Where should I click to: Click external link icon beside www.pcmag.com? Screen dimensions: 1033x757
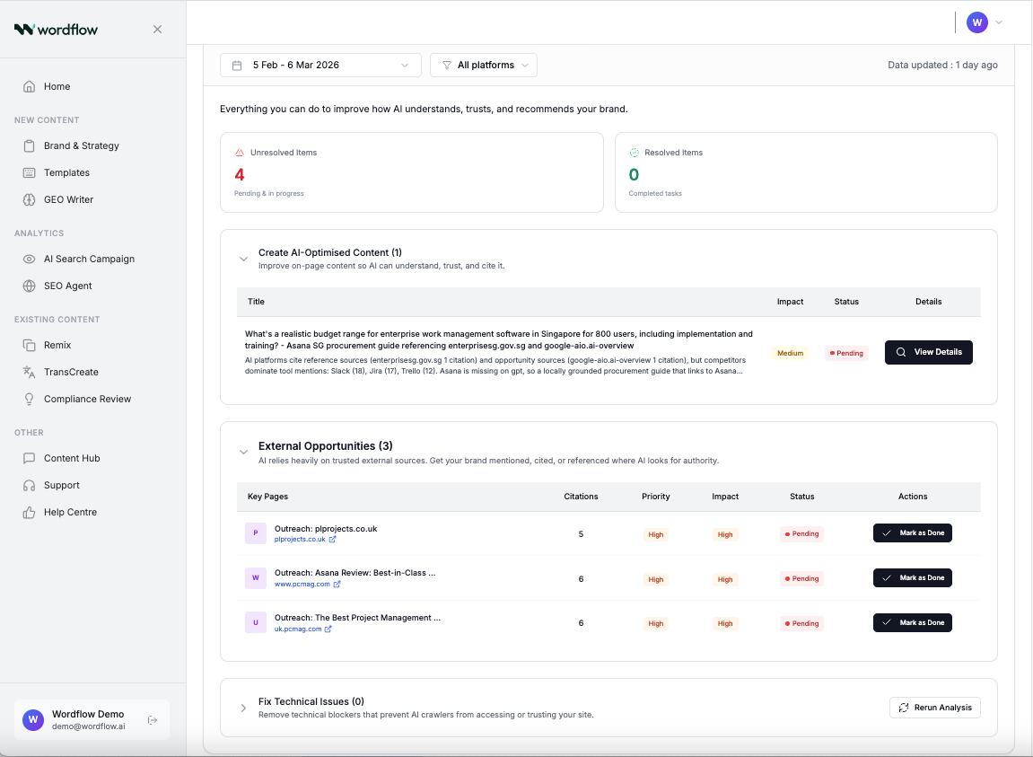point(337,585)
